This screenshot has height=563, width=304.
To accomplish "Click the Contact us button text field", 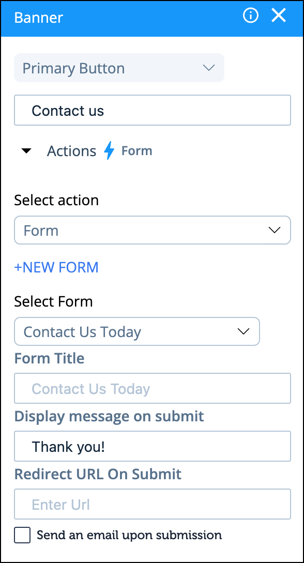I will pos(153,110).
